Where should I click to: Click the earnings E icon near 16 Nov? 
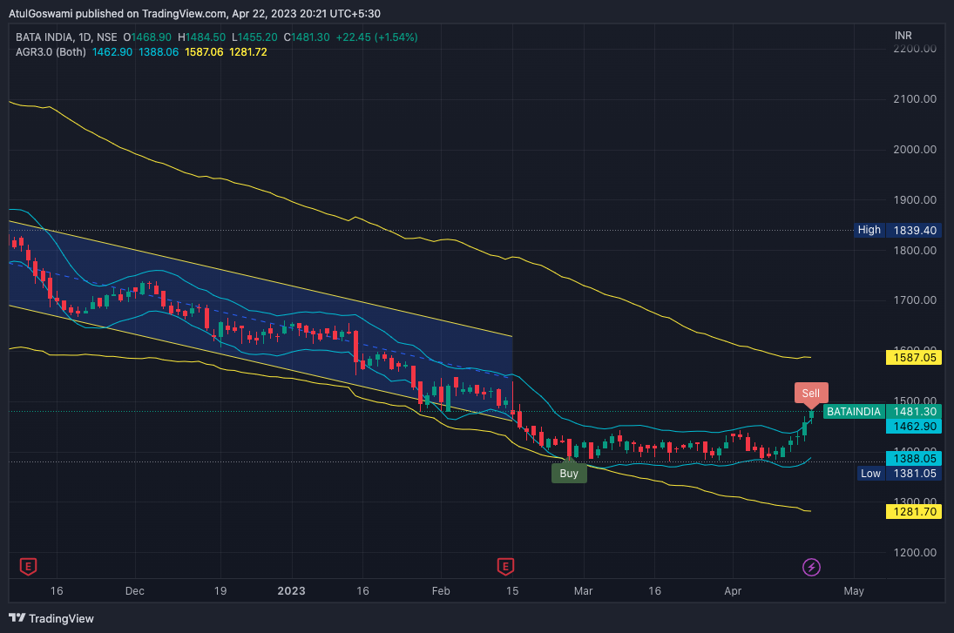click(x=28, y=566)
